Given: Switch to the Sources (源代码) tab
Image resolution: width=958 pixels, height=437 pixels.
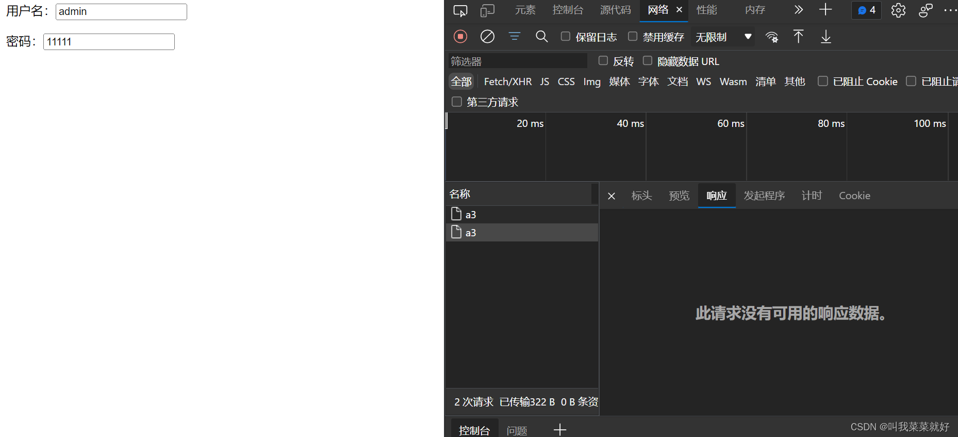Looking at the screenshot, I should (x=616, y=10).
